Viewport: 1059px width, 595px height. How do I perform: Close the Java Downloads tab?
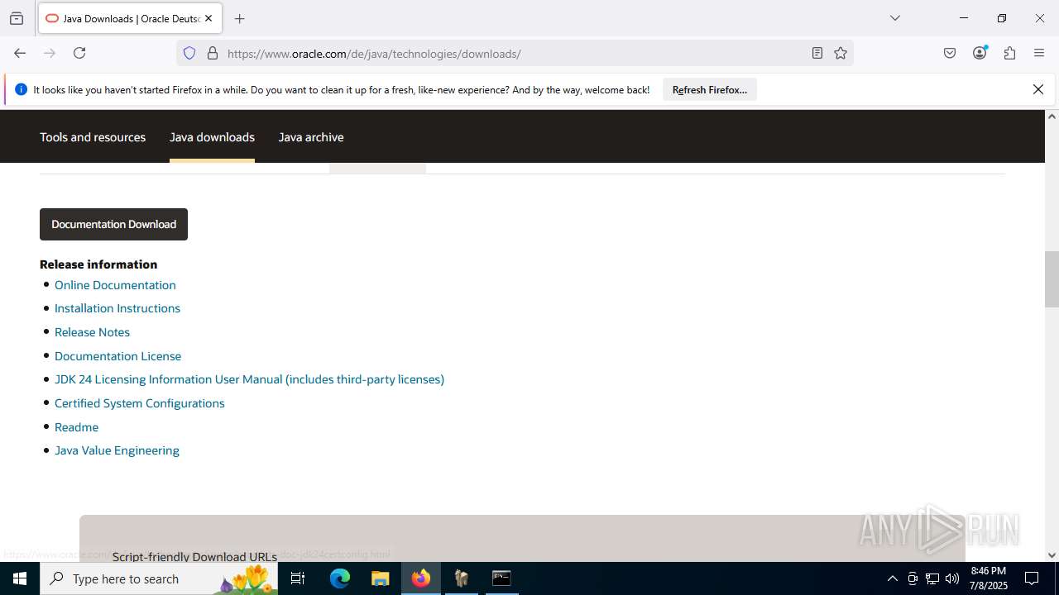[x=208, y=18]
